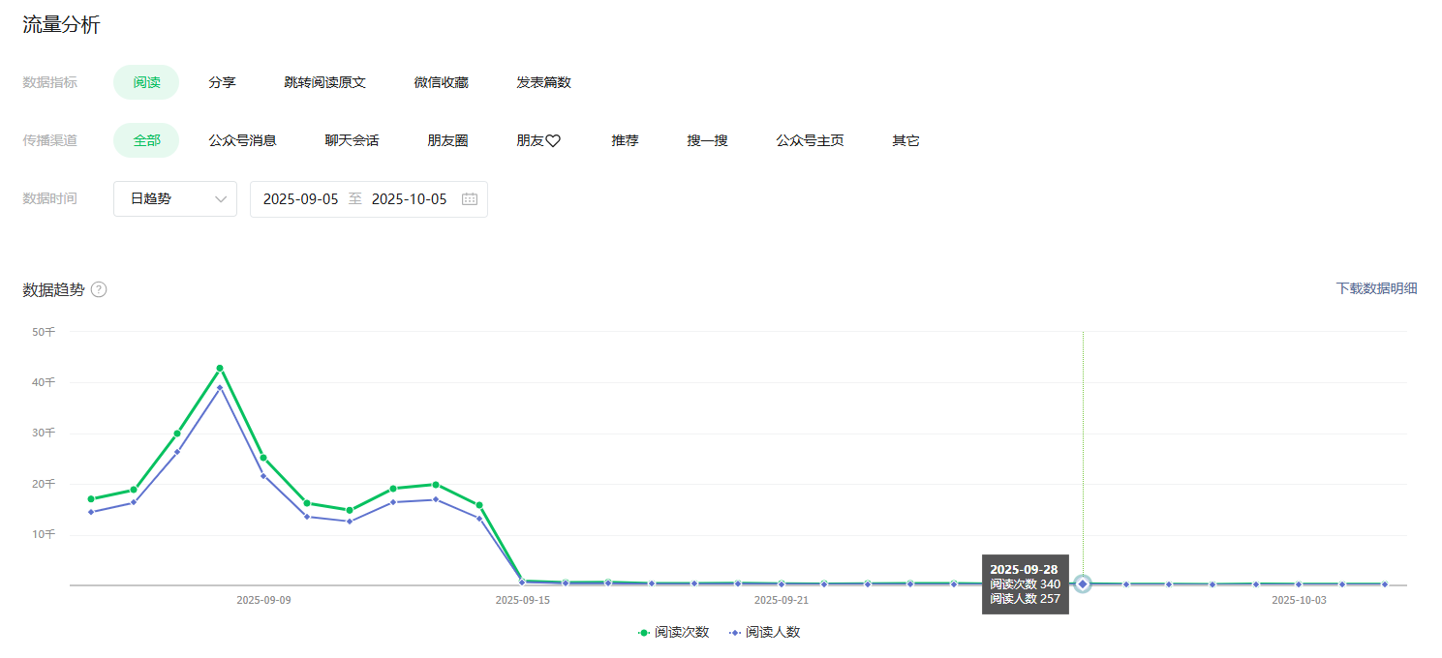Click the 阅读人数 257 tooltip value
1442x658 pixels.
point(1025,599)
